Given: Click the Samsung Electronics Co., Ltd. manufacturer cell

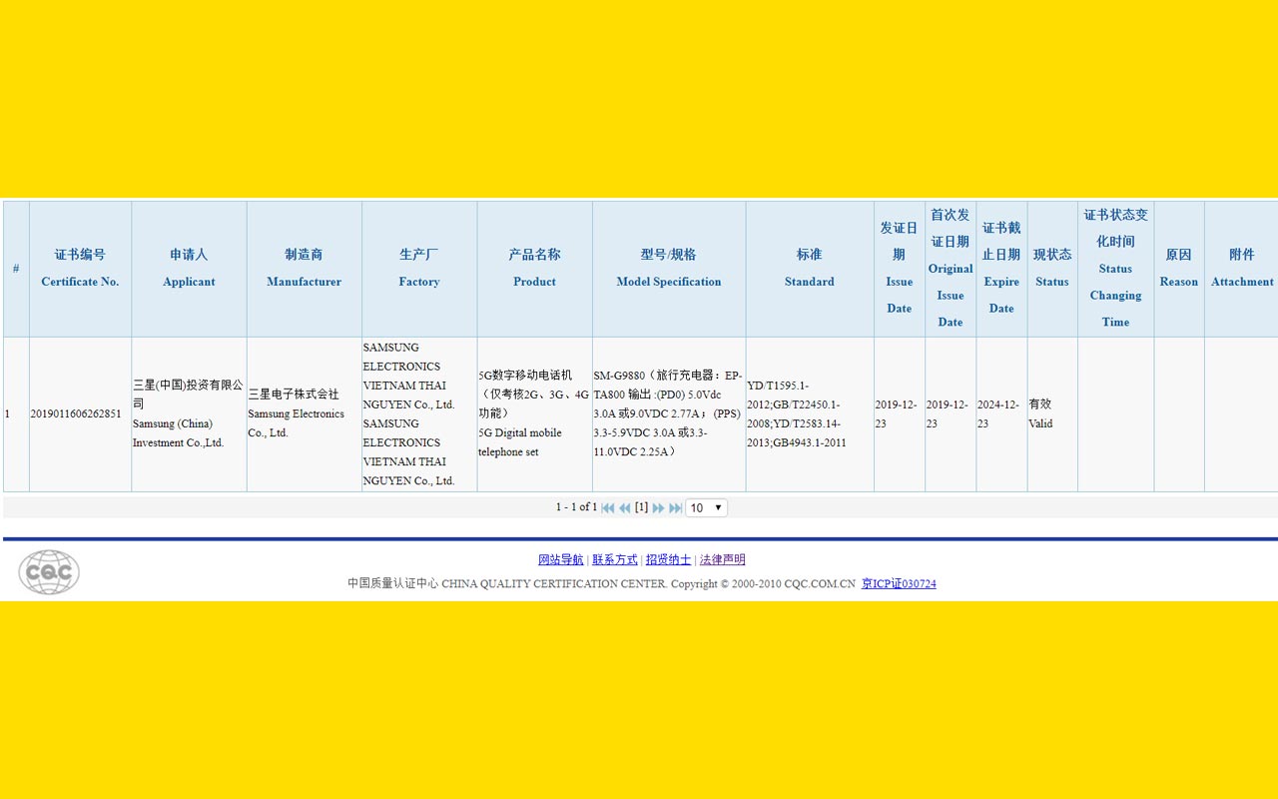Looking at the screenshot, I should [305, 413].
